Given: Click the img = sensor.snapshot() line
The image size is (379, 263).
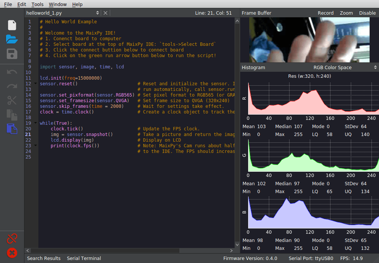Looking at the screenshot, I should 82,134.
